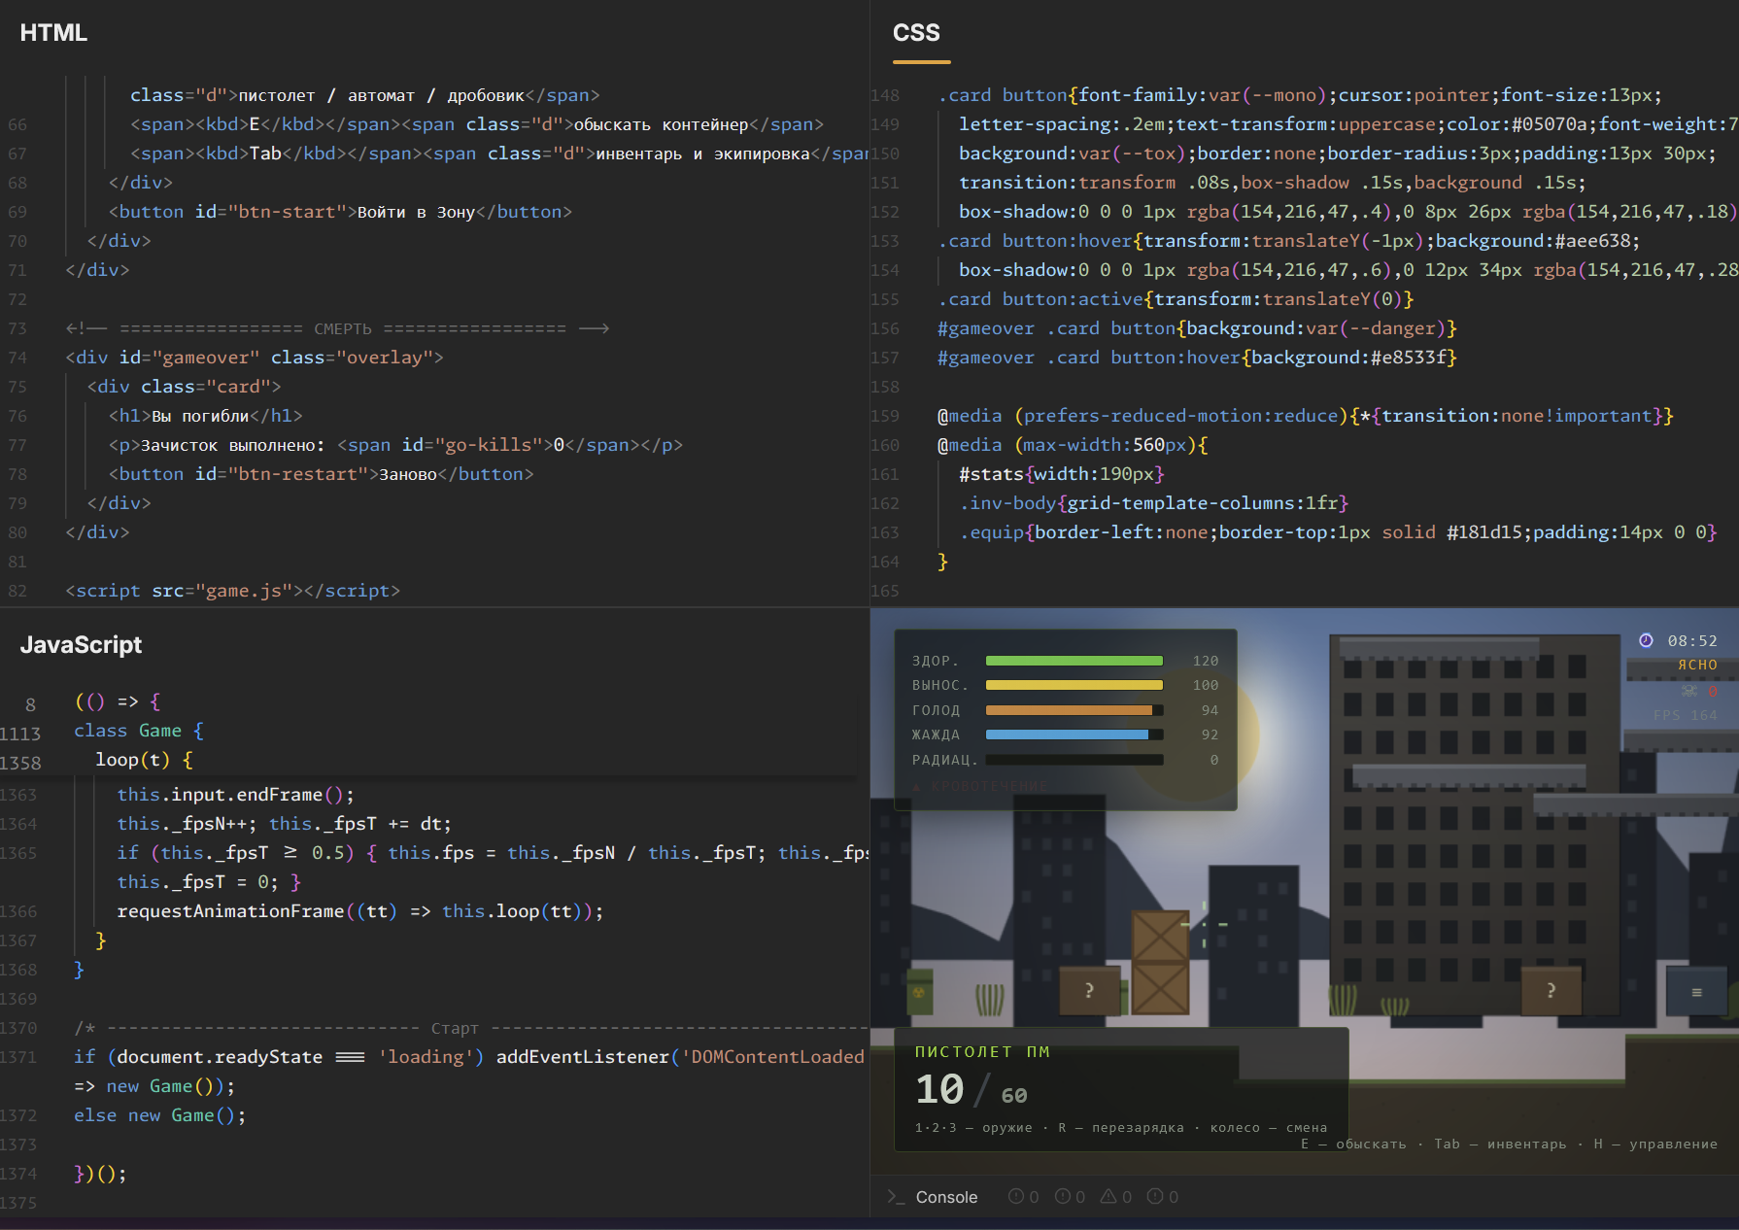Click the hint text '1·2·3 — оружие'

(973, 1128)
